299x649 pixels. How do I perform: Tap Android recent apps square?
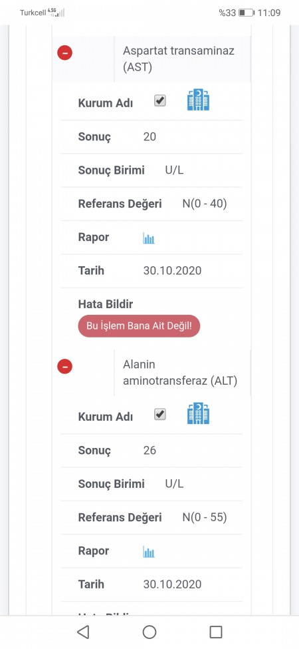click(x=216, y=632)
